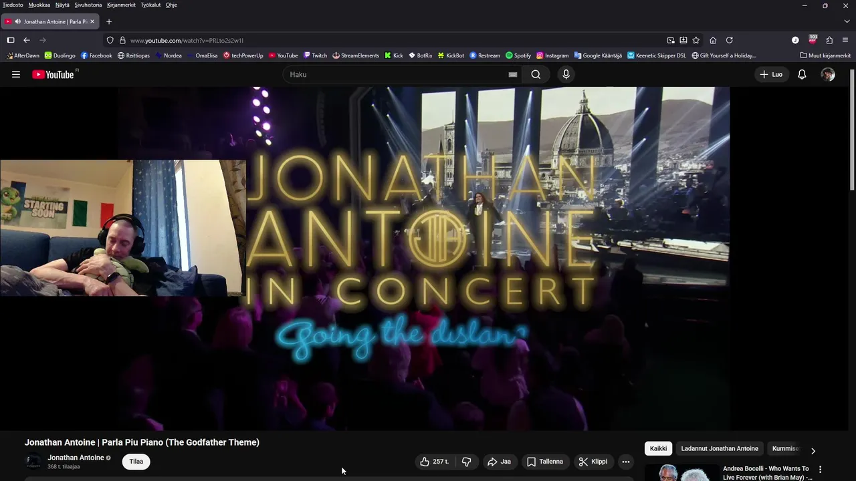The width and height of the screenshot is (856, 481).
Task: Close the Jonathan Antoine tab
Action: tap(92, 21)
